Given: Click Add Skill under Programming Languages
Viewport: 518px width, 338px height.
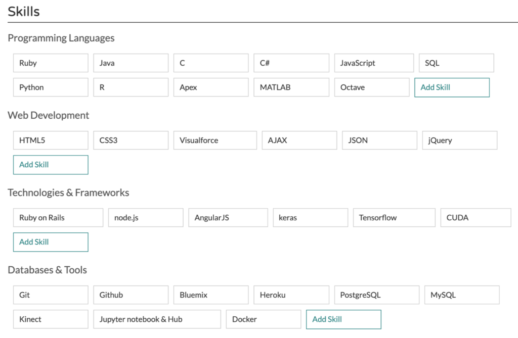Looking at the screenshot, I should (x=452, y=87).
